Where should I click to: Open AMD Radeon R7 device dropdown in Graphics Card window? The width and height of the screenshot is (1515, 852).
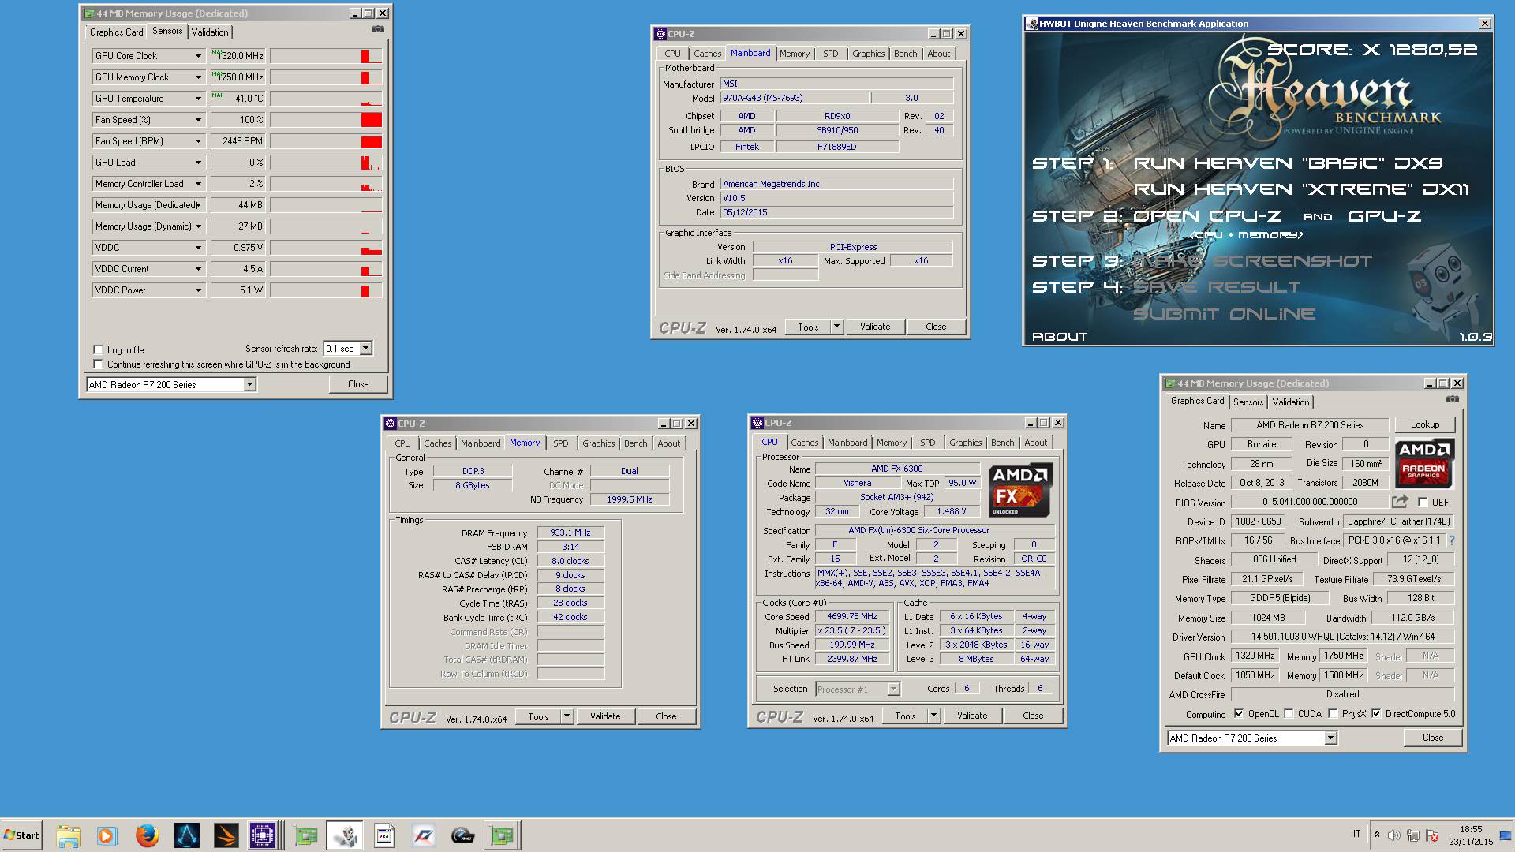pyautogui.click(x=1330, y=738)
